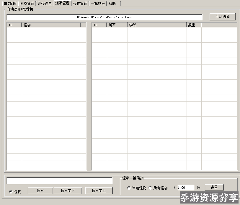240x205 pixels.
Task: Click the 搜索 button
Action: [x=40, y=191]
